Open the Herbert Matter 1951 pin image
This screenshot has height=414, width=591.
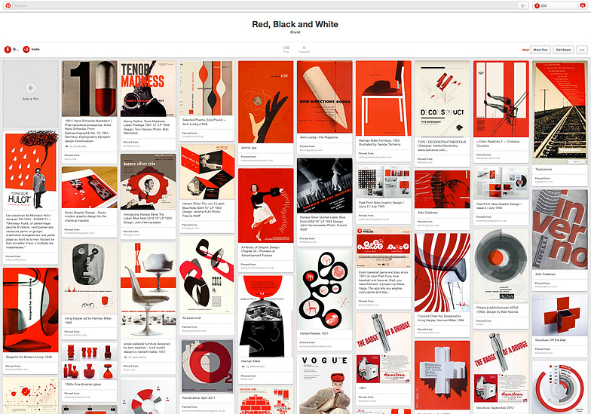(x=324, y=290)
